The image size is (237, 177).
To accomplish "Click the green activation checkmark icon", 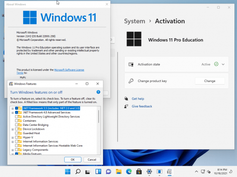I will pyautogui.click(x=216, y=64).
